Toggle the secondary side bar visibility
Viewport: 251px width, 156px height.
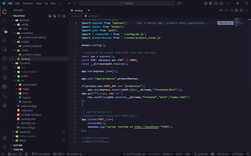(x=221, y=3)
